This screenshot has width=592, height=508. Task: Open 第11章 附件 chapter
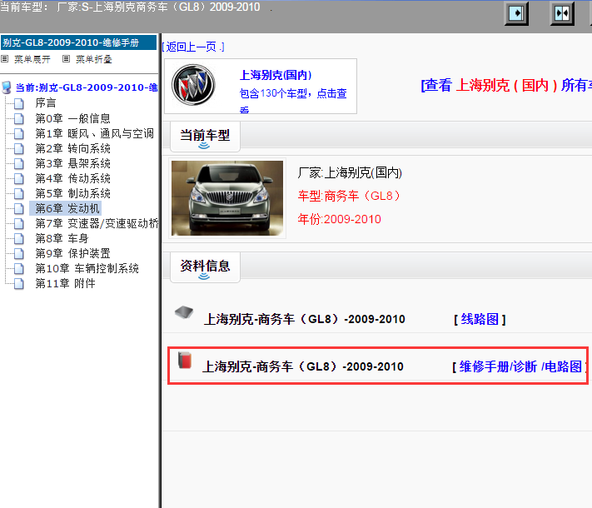point(65,283)
